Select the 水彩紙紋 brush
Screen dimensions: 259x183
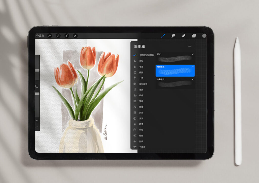pyautogui.click(x=175, y=83)
